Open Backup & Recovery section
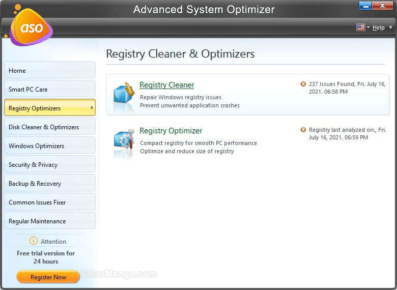 (x=49, y=183)
